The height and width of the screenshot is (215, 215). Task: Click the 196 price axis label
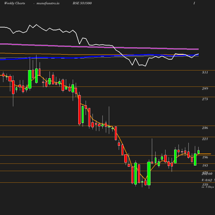click(205, 157)
